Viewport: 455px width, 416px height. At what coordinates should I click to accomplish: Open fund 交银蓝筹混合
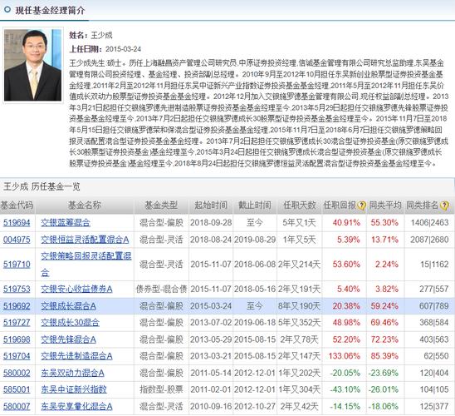pyautogui.click(x=66, y=223)
